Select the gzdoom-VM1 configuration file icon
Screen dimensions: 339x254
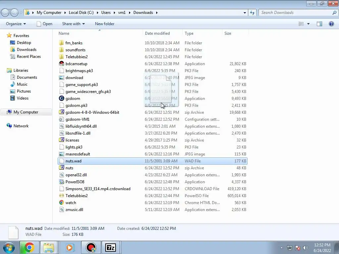click(61, 119)
